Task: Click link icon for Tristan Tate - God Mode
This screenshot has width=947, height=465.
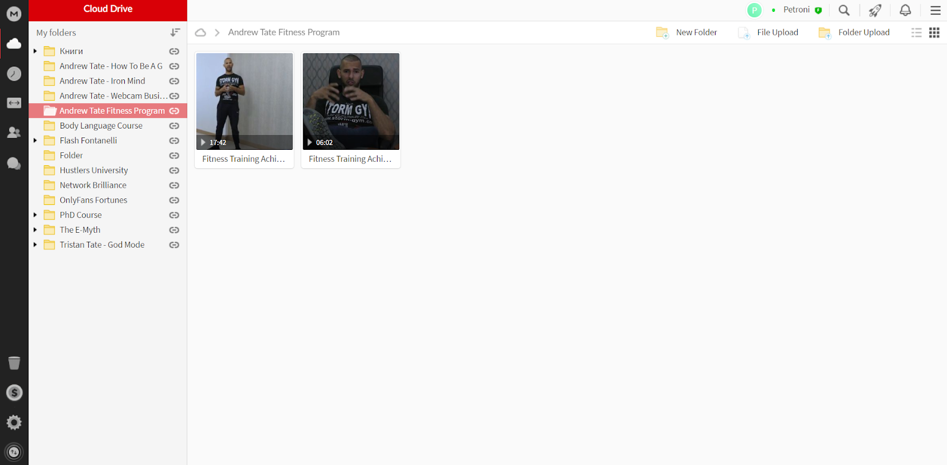Action: (x=174, y=245)
